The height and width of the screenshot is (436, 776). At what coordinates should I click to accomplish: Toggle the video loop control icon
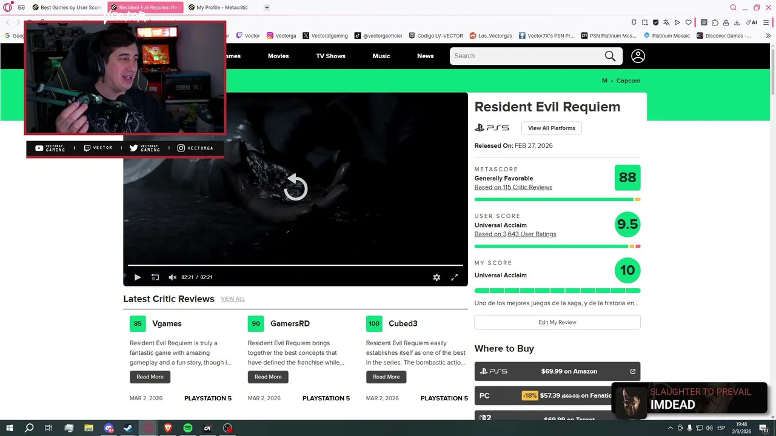[x=155, y=277]
